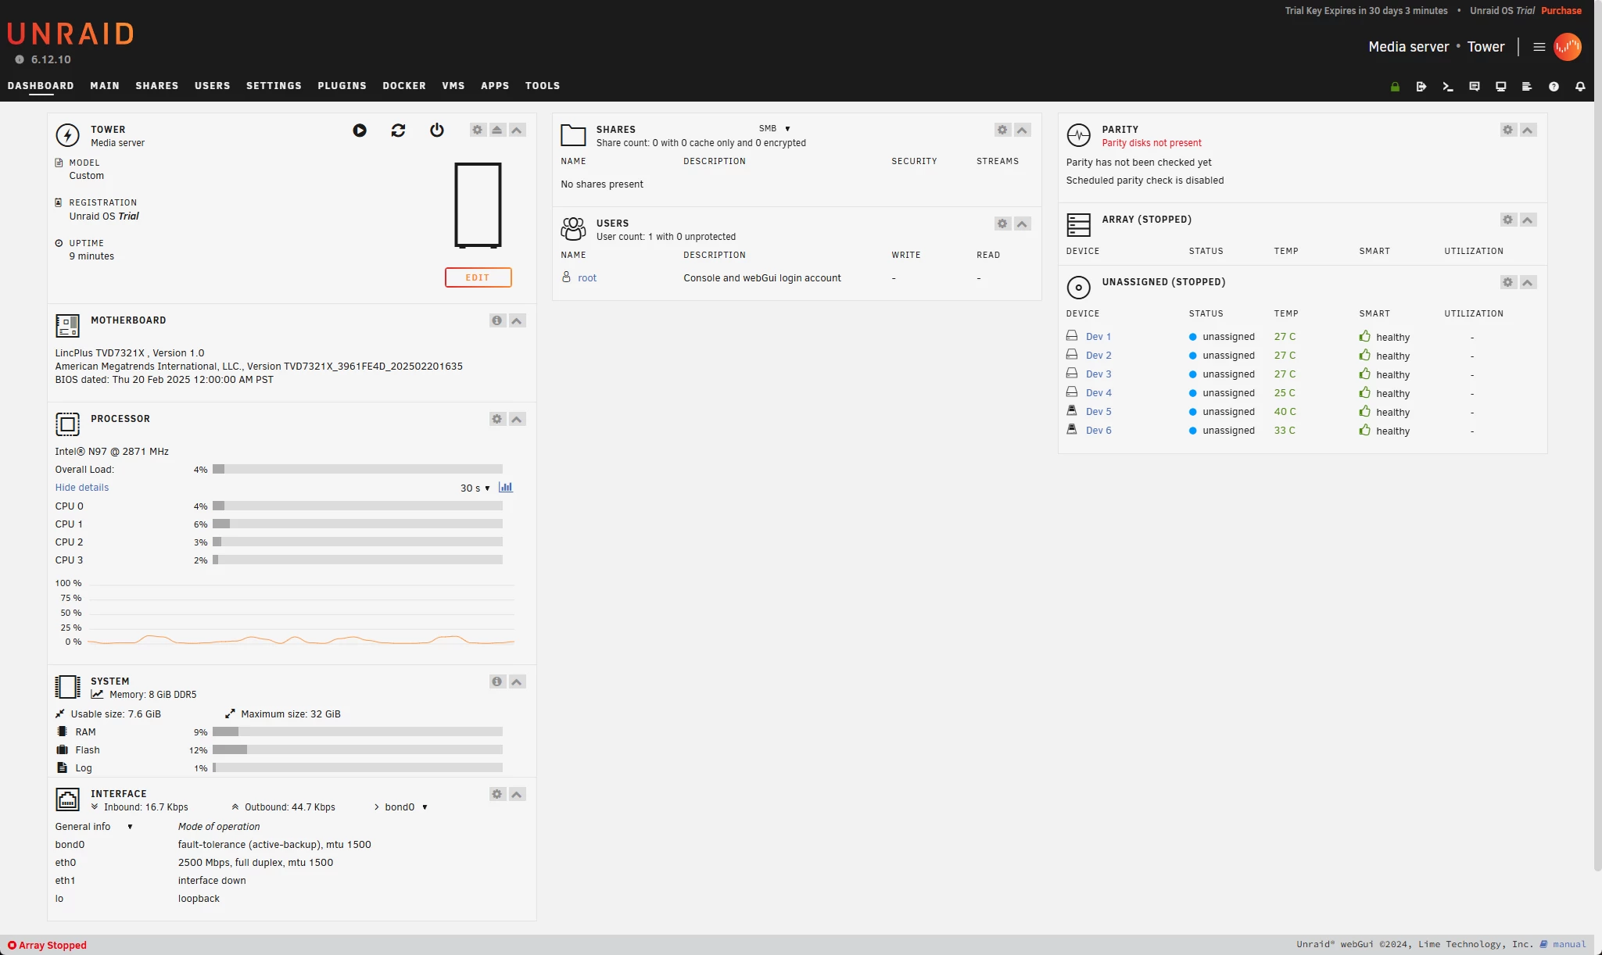Viewport: 1602px width, 955px height.
Task: Click the EDIT button
Action: point(478,277)
